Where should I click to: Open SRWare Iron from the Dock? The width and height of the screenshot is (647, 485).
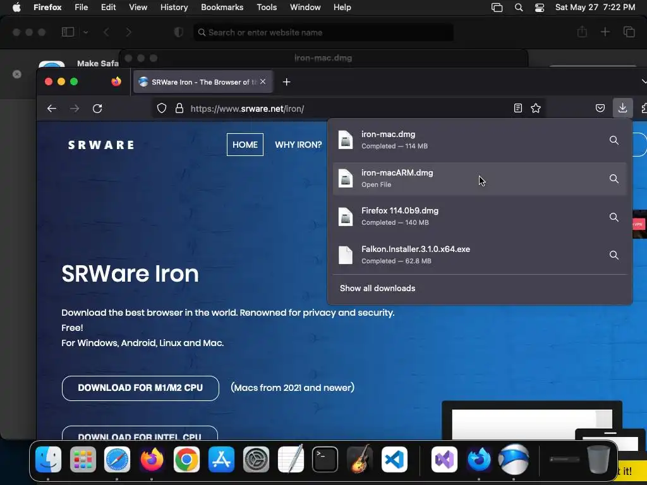point(513,459)
